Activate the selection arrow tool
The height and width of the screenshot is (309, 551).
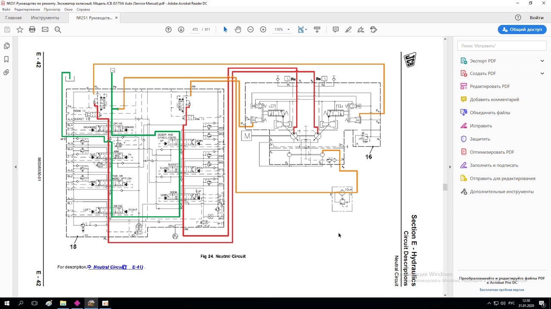225,30
